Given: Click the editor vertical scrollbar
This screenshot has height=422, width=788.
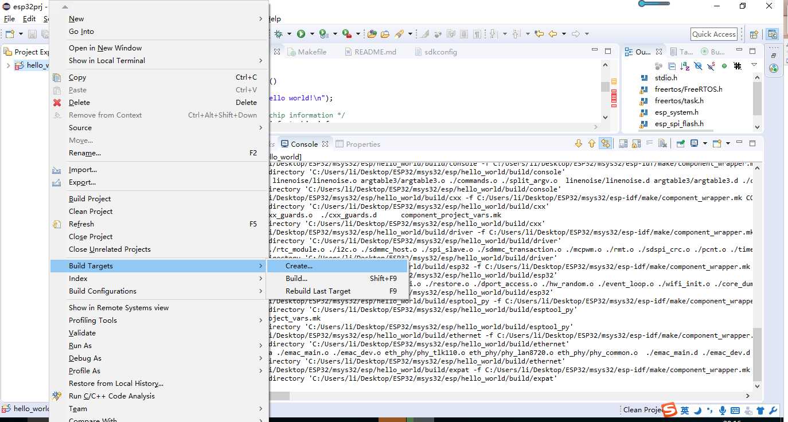Looking at the screenshot, I should coord(605,92).
